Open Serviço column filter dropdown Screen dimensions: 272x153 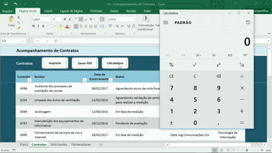pyautogui.click(x=85, y=80)
